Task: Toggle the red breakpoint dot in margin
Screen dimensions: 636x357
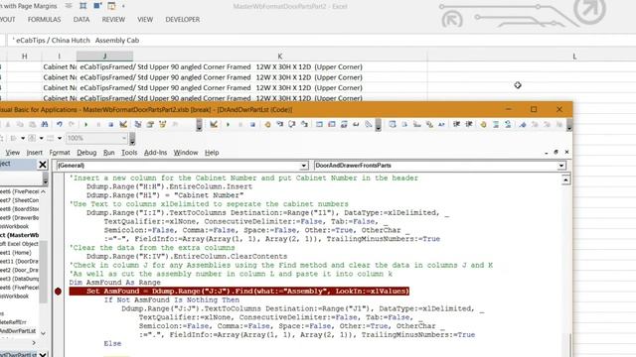Action: coord(58,291)
